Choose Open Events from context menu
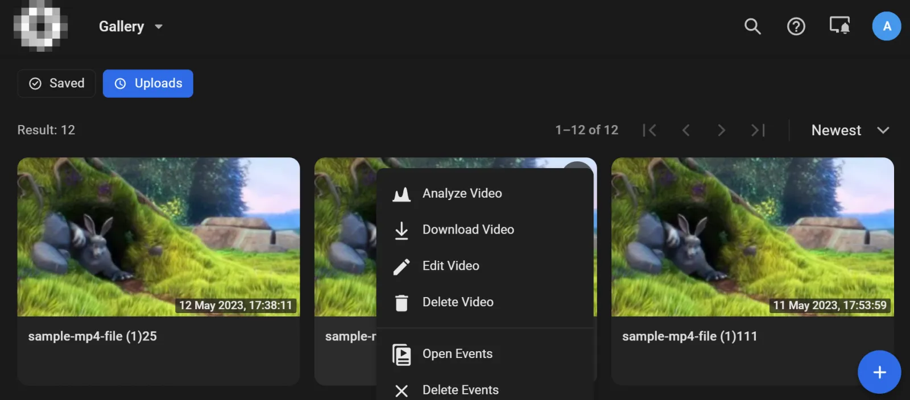Image resolution: width=910 pixels, height=400 pixels. click(x=485, y=354)
